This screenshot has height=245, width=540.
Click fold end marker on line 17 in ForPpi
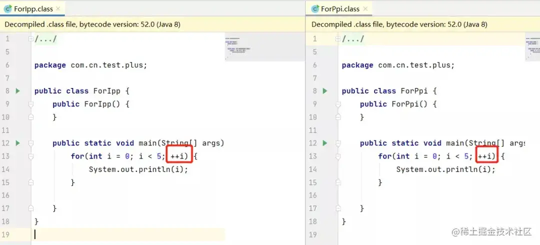pos(338,208)
